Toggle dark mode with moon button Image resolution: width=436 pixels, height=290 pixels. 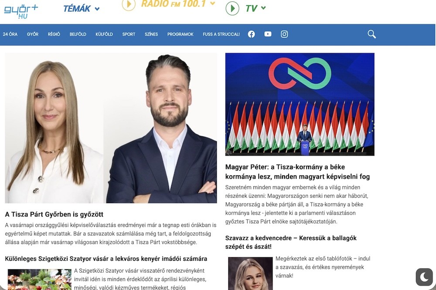coord(424,277)
